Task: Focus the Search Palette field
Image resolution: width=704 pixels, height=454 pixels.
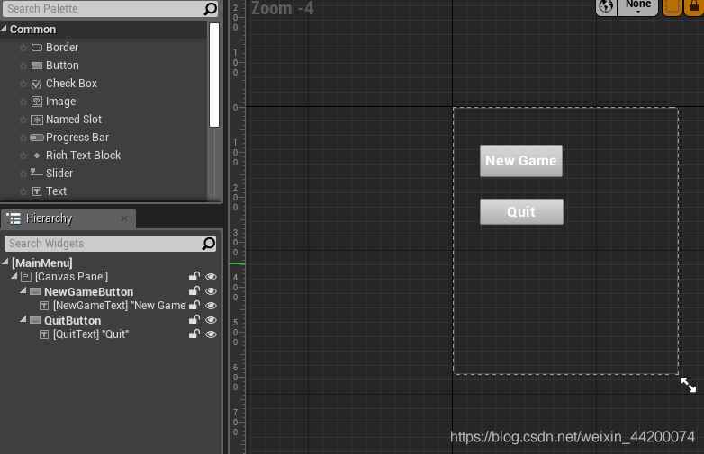Action: pos(104,9)
